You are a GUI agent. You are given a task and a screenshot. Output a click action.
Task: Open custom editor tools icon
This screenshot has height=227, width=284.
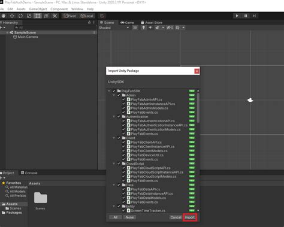click(55, 16)
